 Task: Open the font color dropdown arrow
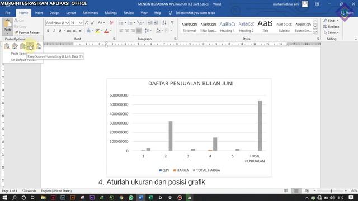tap(111, 31)
